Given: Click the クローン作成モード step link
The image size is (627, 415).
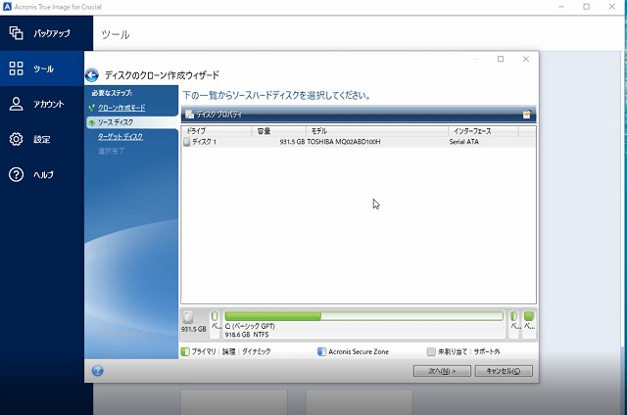Looking at the screenshot, I should coord(121,108).
